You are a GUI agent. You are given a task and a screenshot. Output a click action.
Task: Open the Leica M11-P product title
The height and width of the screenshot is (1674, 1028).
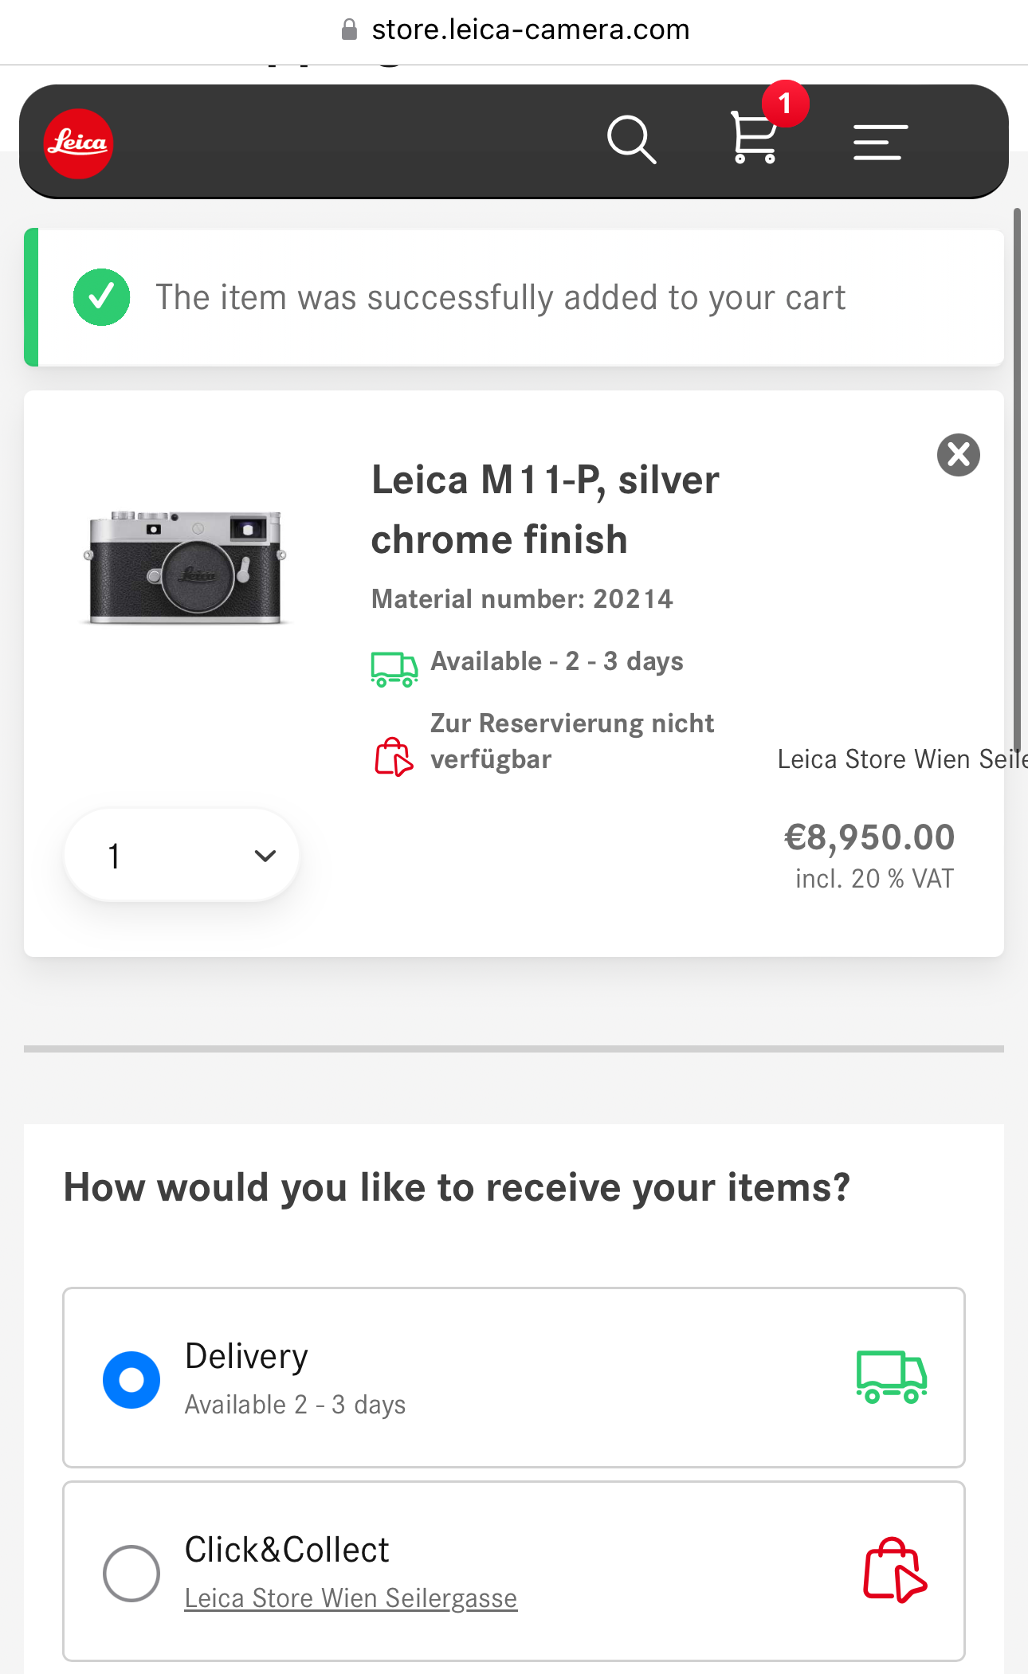(545, 510)
